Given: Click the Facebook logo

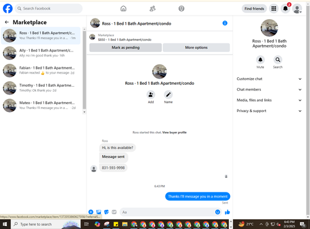Looking at the screenshot, I should pos(7,9).
